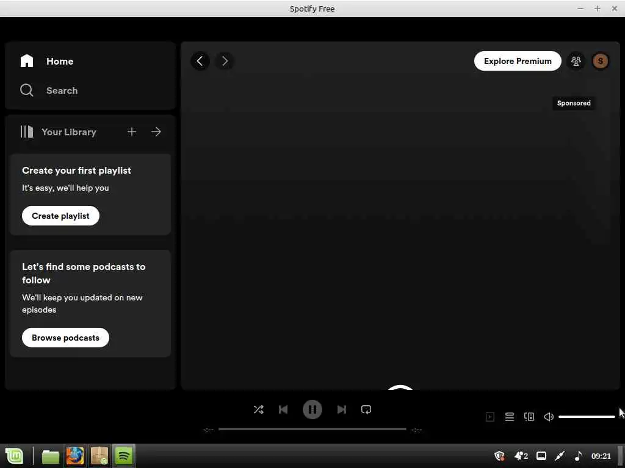
Task: Open security shield tray icon
Action: (x=499, y=456)
